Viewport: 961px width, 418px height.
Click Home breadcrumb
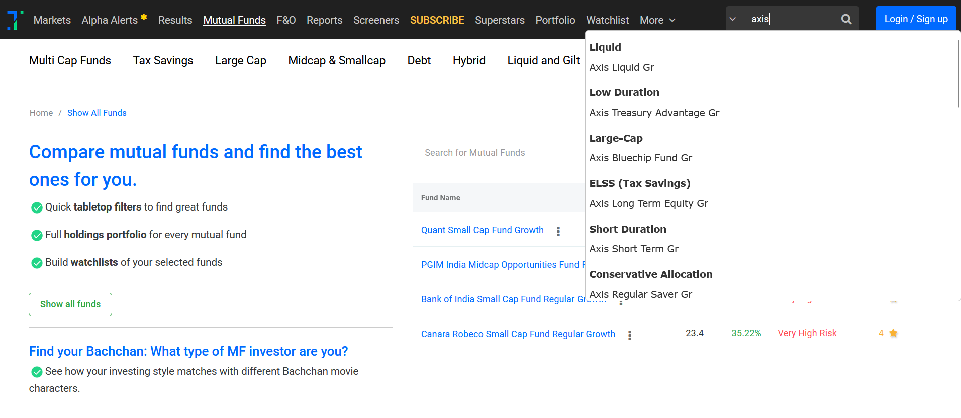41,113
